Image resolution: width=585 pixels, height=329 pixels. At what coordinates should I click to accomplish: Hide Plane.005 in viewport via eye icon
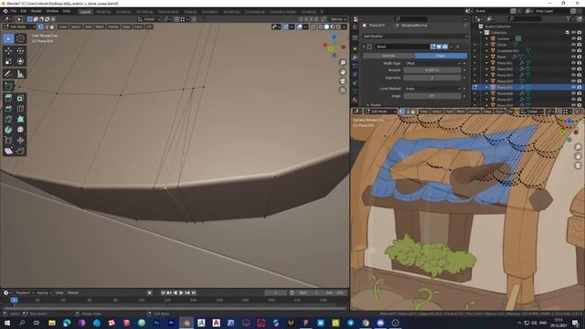pyautogui.click(x=573, y=88)
